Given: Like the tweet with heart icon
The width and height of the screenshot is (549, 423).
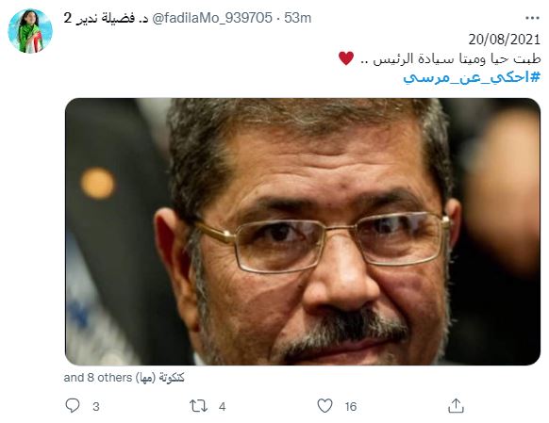Looking at the screenshot, I should point(324,405).
